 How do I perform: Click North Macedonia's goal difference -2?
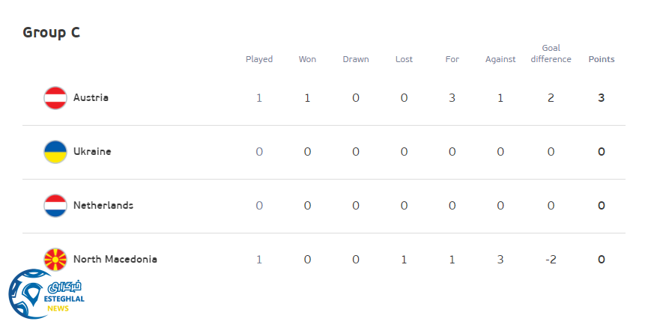551,260
